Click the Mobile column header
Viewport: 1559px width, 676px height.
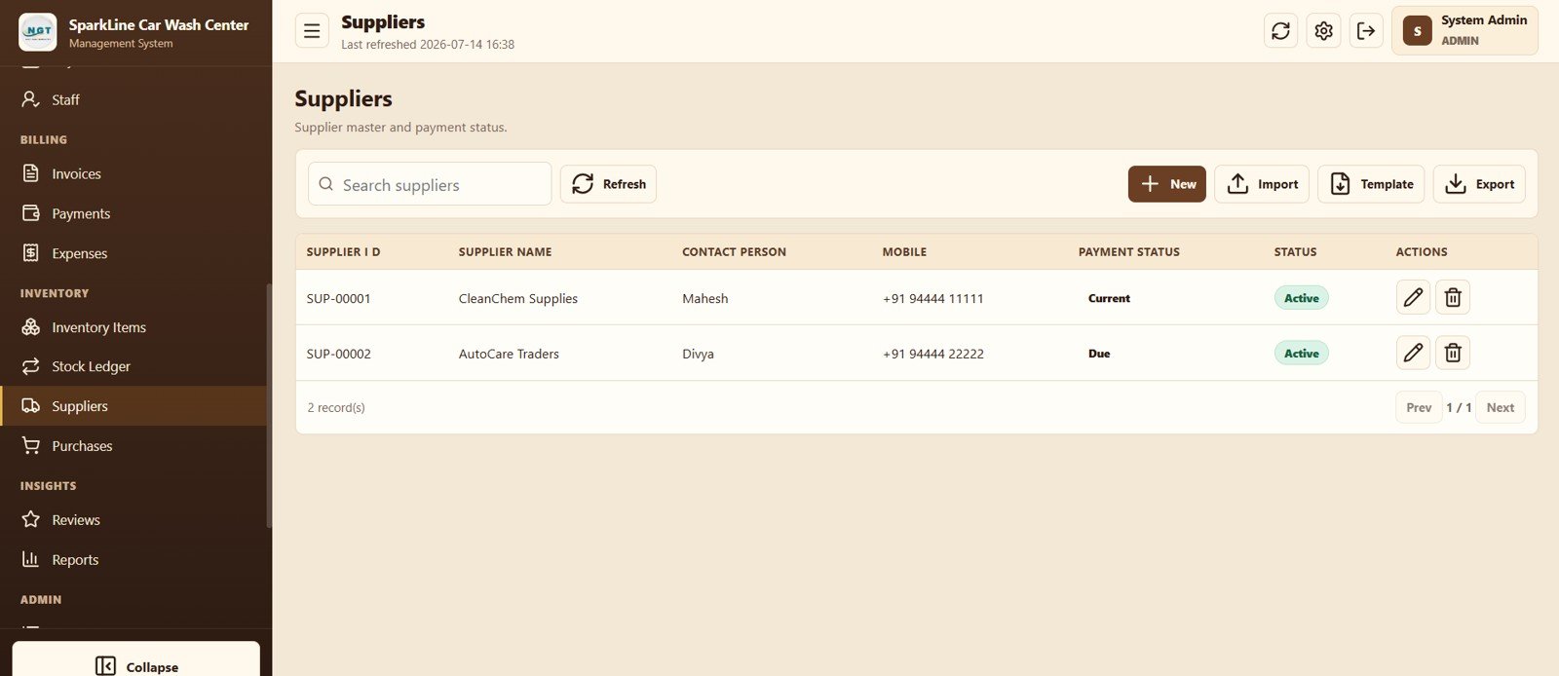[904, 251]
